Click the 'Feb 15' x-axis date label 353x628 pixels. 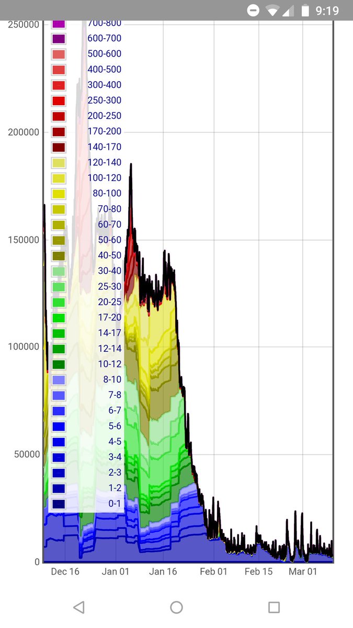[259, 571]
